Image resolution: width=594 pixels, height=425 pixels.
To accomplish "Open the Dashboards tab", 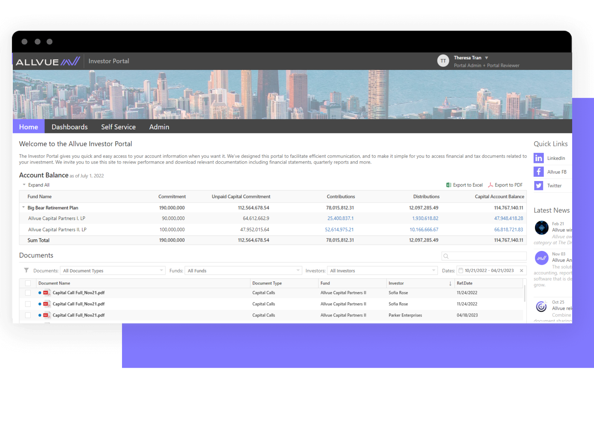I will [x=70, y=127].
